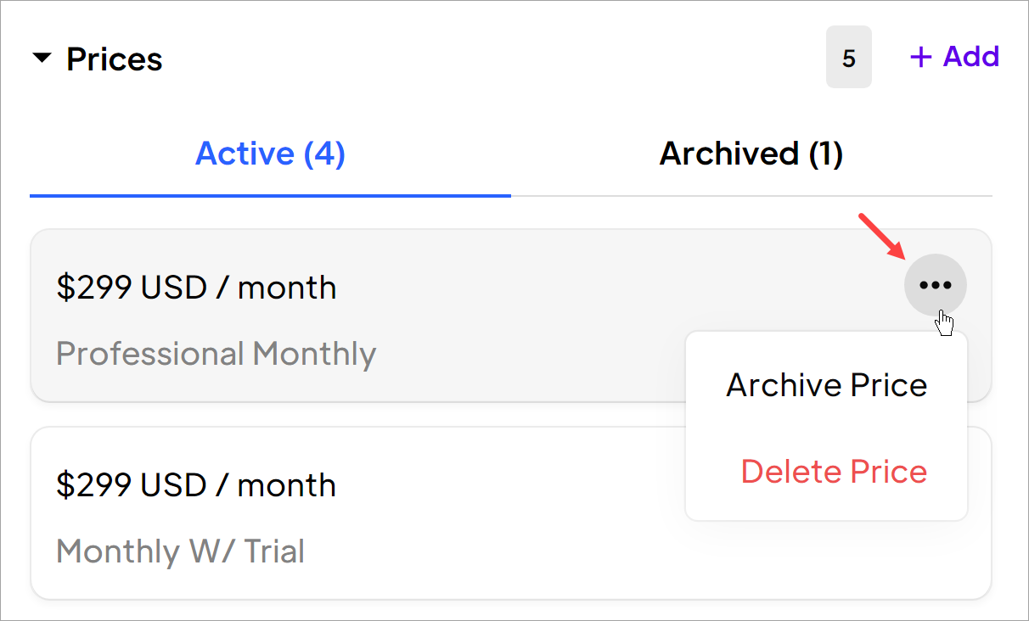Image resolution: width=1029 pixels, height=621 pixels.
Task: Select the Archive Price menu option
Action: click(826, 384)
